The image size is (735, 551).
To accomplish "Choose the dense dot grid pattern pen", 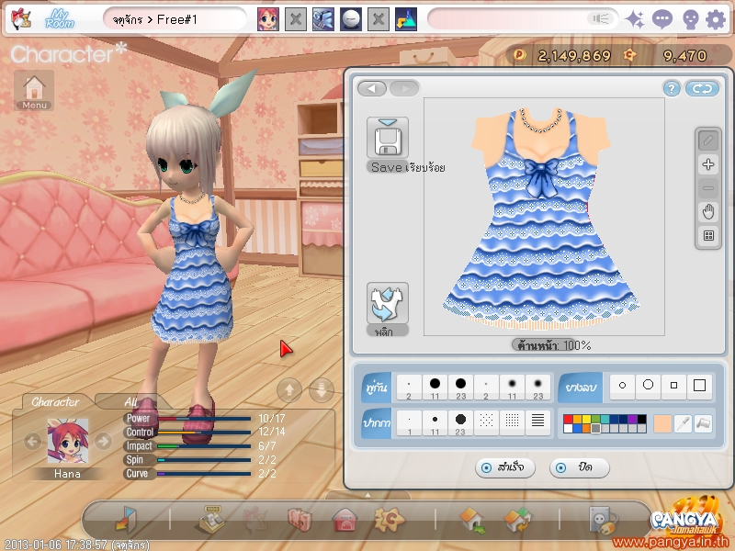I will [x=512, y=423].
